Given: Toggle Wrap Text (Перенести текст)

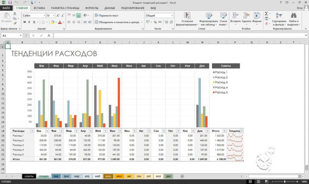Looking at the screenshot, I should point(107,15).
